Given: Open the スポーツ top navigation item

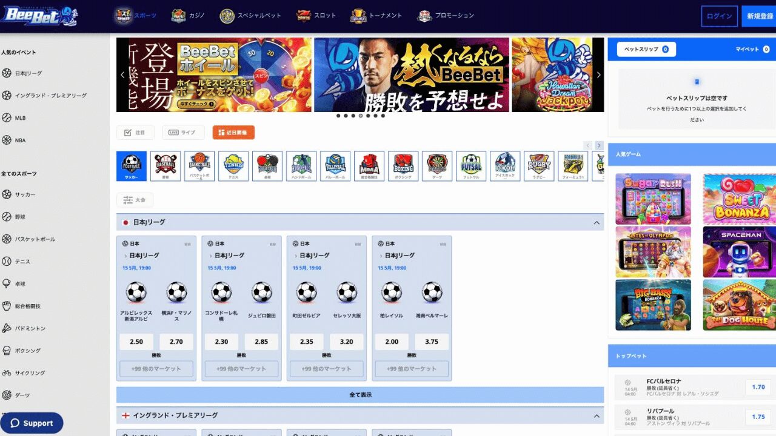Looking at the screenshot, I should tap(135, 16).
